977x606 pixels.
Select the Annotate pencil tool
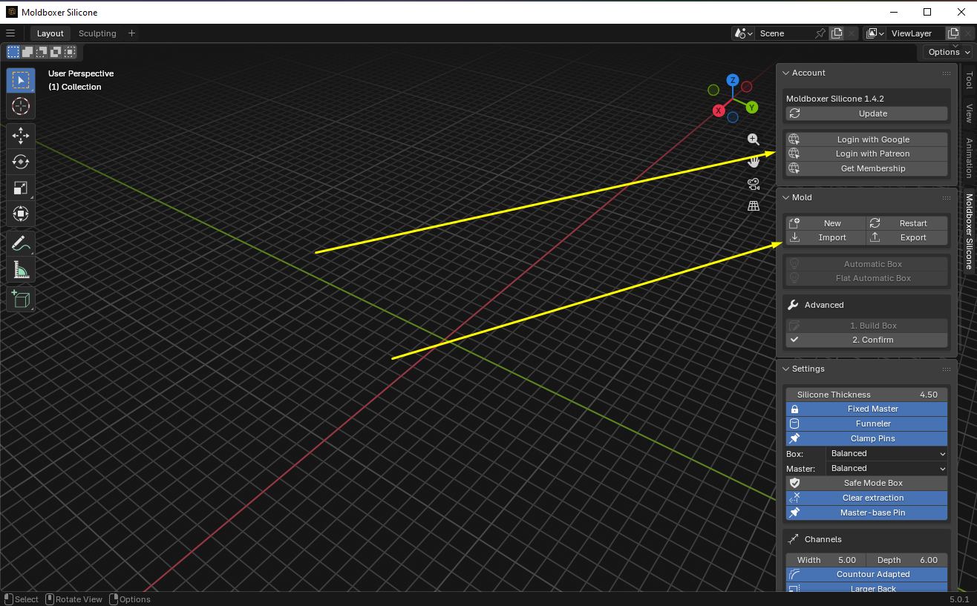(21, 243)
